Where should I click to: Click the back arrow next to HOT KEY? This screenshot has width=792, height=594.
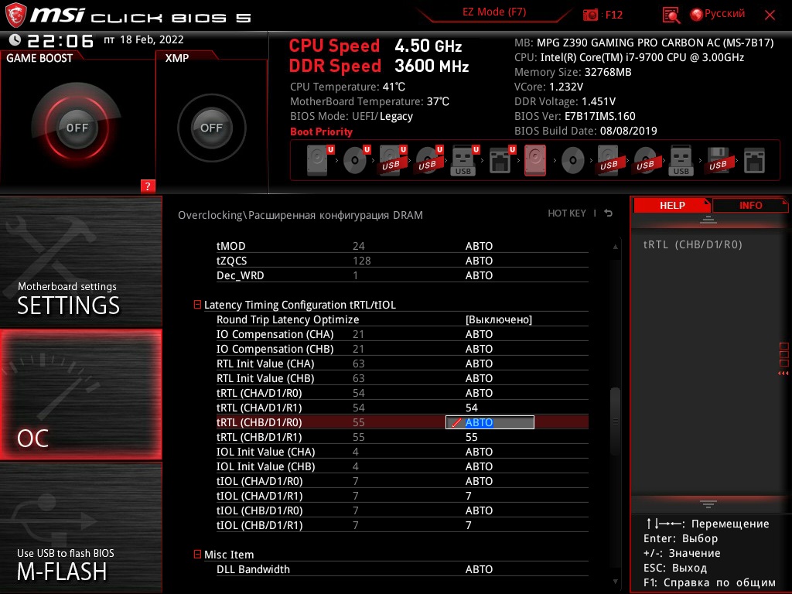609,213
